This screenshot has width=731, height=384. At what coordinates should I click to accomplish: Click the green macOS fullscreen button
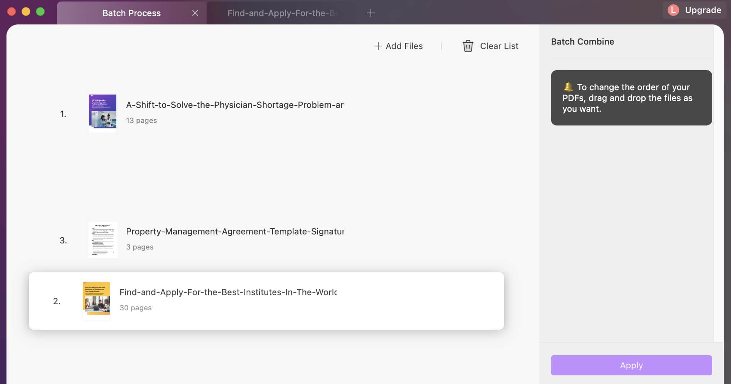point(40,12)
